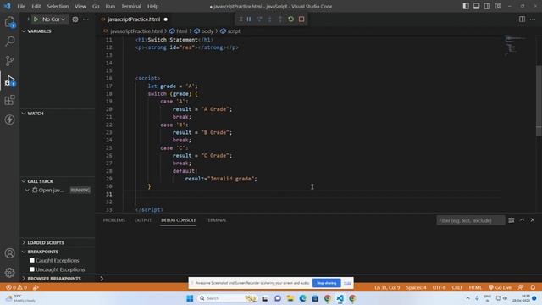The image size is (542, 305).
Task: Open the Accounts menu icon
Action: [9, 253]
